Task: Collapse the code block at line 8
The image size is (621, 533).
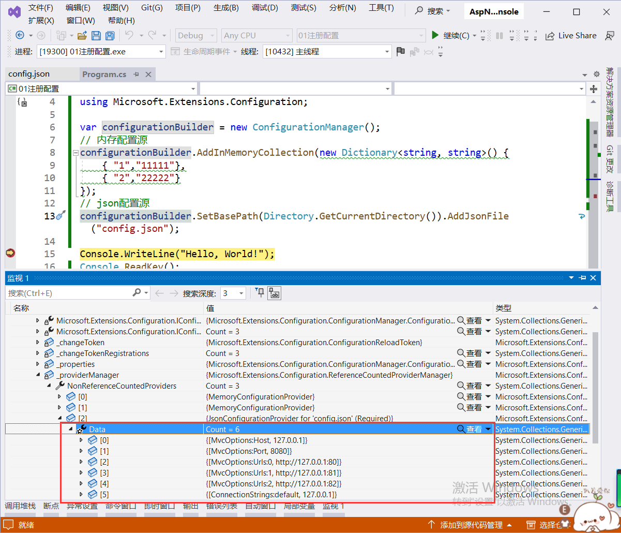Action: 75,153
